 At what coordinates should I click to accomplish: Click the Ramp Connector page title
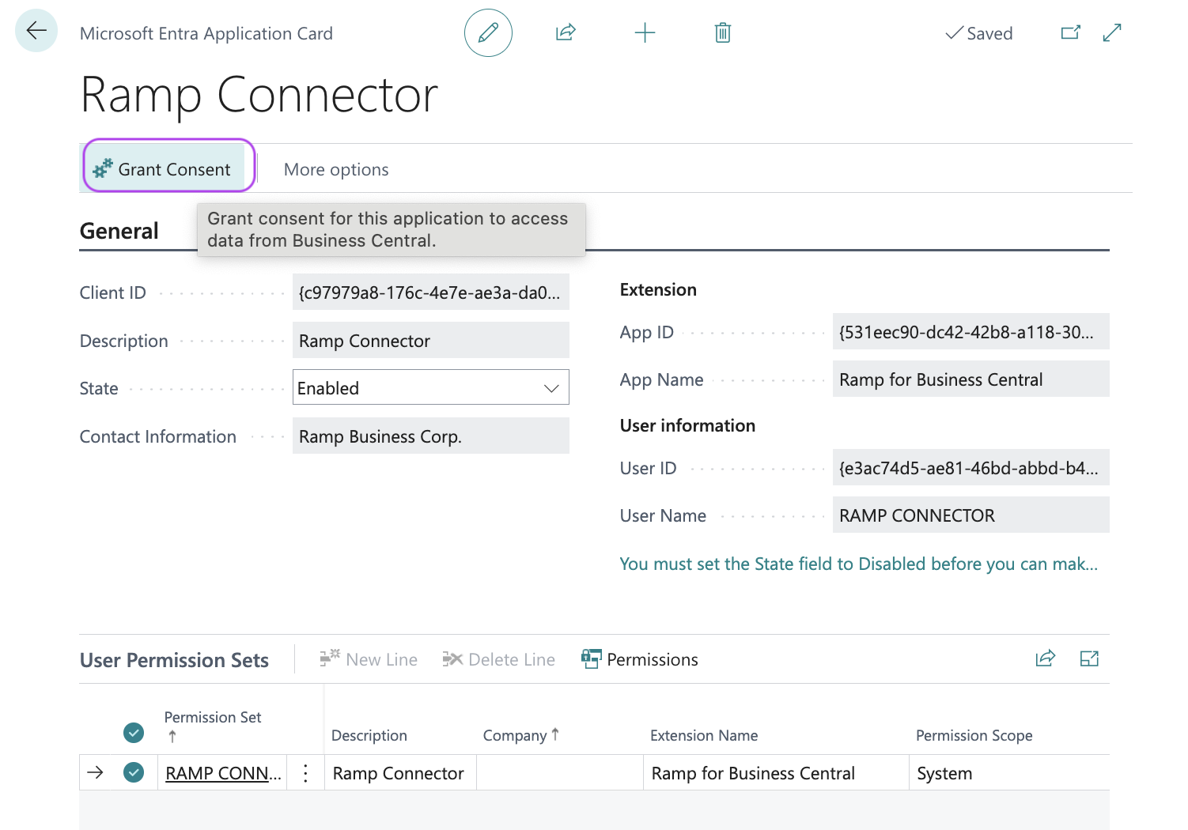pyautogui.click(x=259, y=95)
